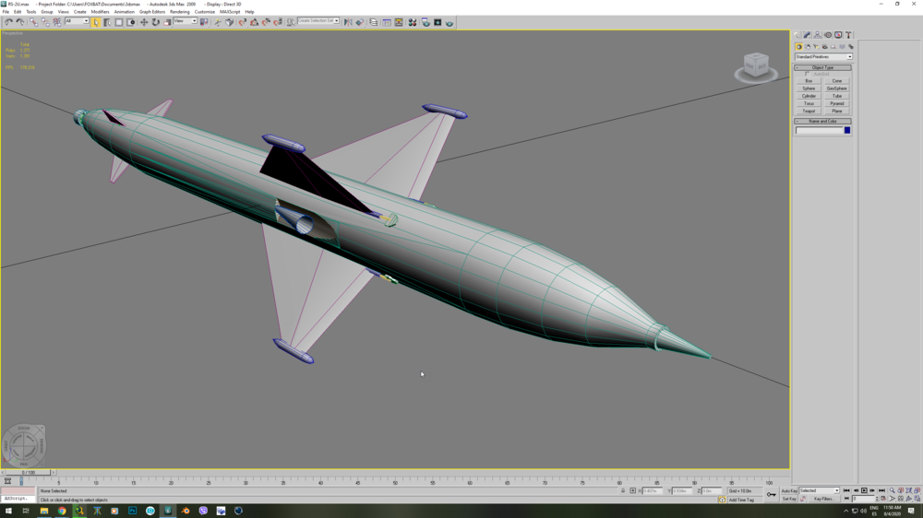This screenshot has width=923, height=518.
Task: Click the Redo arrow in the main toolbar
Action: (x=20, y=22)
